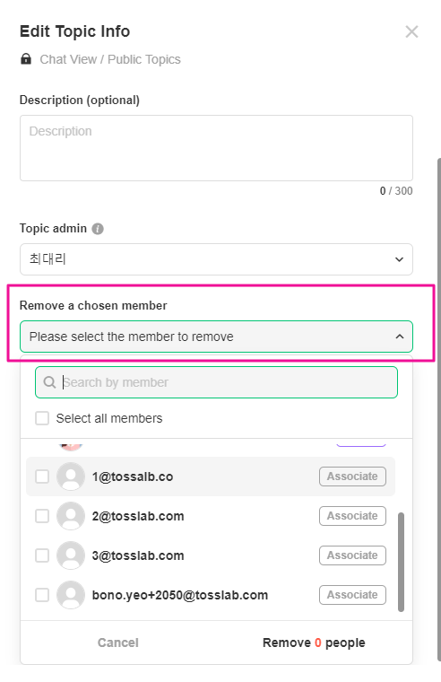Click the Topic admin dropdown chevron

399,259
